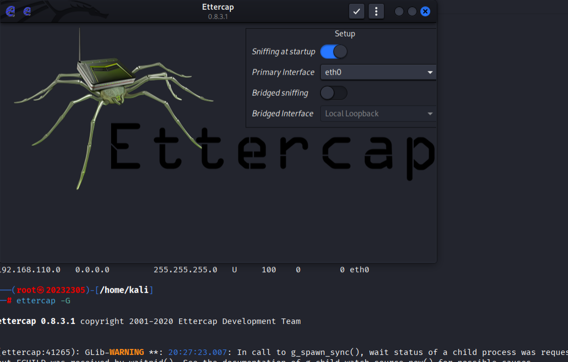Click the Bridged Interface label
The height and width of the screenshot is (362, 568).
(283, 114)
